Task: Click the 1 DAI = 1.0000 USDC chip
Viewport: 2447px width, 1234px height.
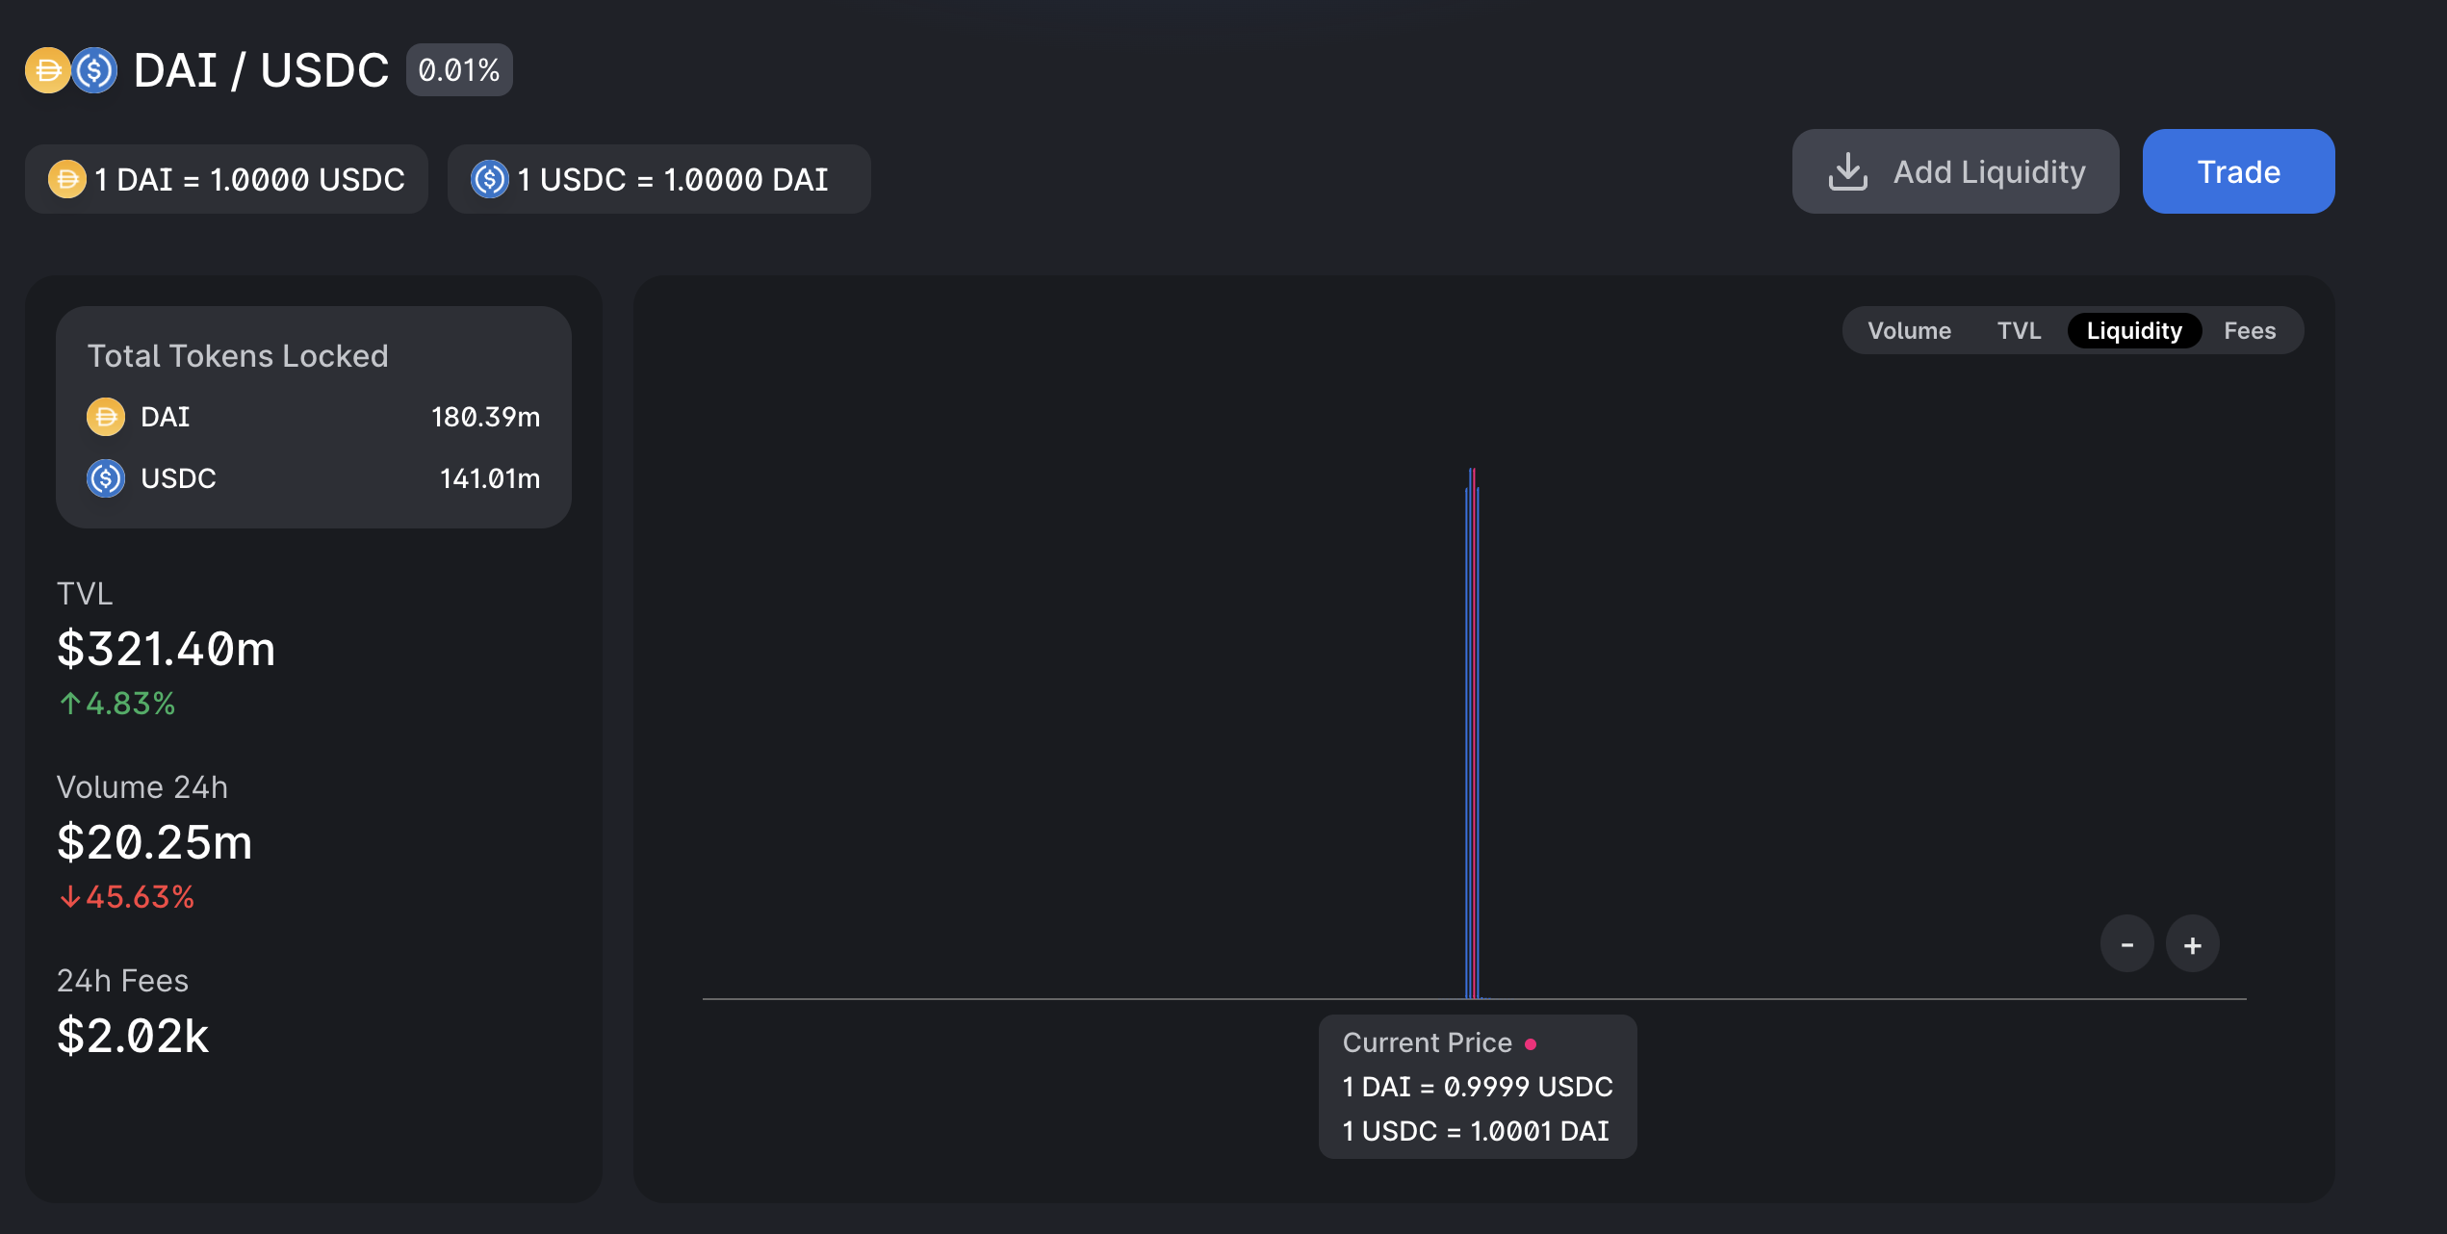Action: pyautogui.click(x=226, y=179)
